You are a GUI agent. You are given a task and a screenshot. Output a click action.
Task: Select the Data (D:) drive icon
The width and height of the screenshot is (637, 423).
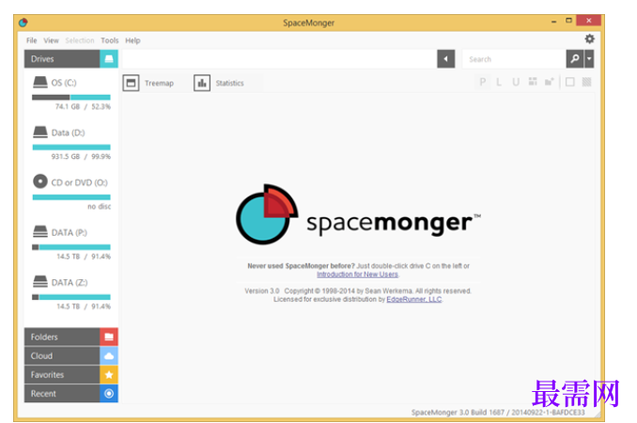pyautogui.click(x=39, y=132)
